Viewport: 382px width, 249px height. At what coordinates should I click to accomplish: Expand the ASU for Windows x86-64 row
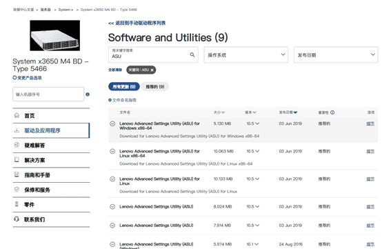[x=112, y=123]
